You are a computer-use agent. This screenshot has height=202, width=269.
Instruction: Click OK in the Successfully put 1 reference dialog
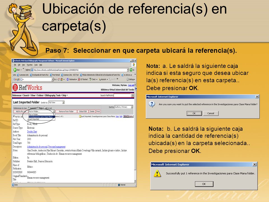(204, 184)
